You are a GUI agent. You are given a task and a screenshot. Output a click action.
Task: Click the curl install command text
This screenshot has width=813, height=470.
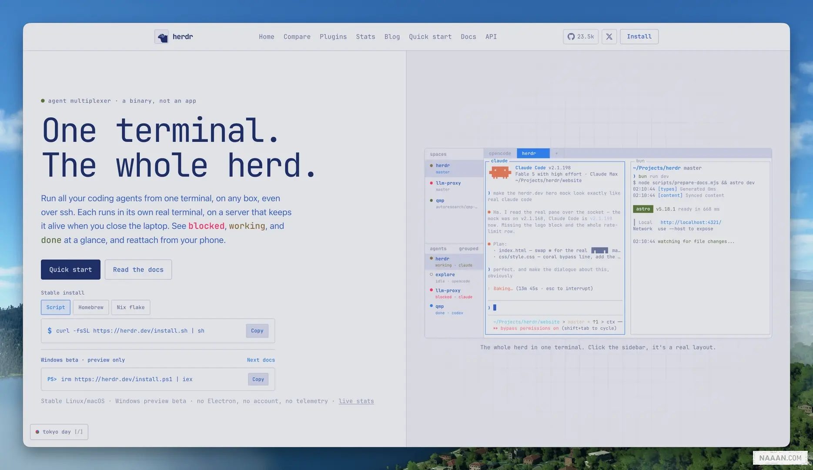pyautogui.click(x=130, y=331)
